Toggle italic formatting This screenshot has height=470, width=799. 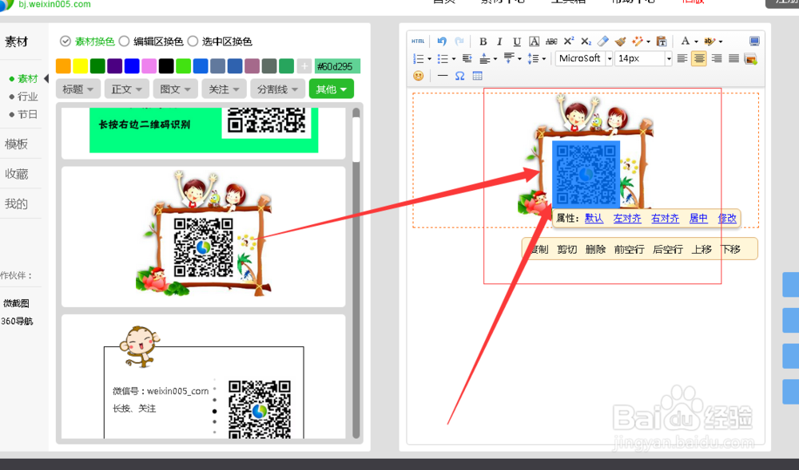tap(499, 41)
